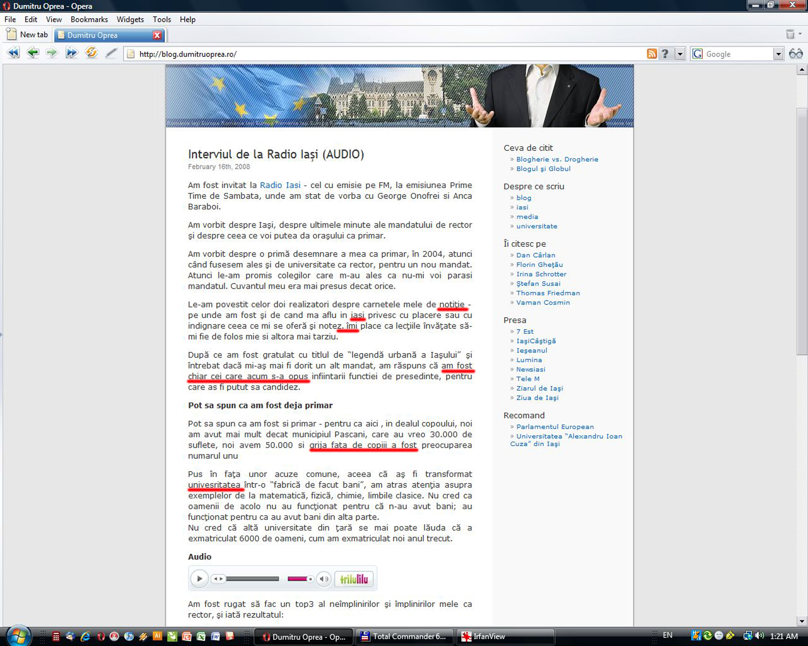This screenshot has height=646, width=808.
Task: Open the universitate category link
Action: (537, 226)
